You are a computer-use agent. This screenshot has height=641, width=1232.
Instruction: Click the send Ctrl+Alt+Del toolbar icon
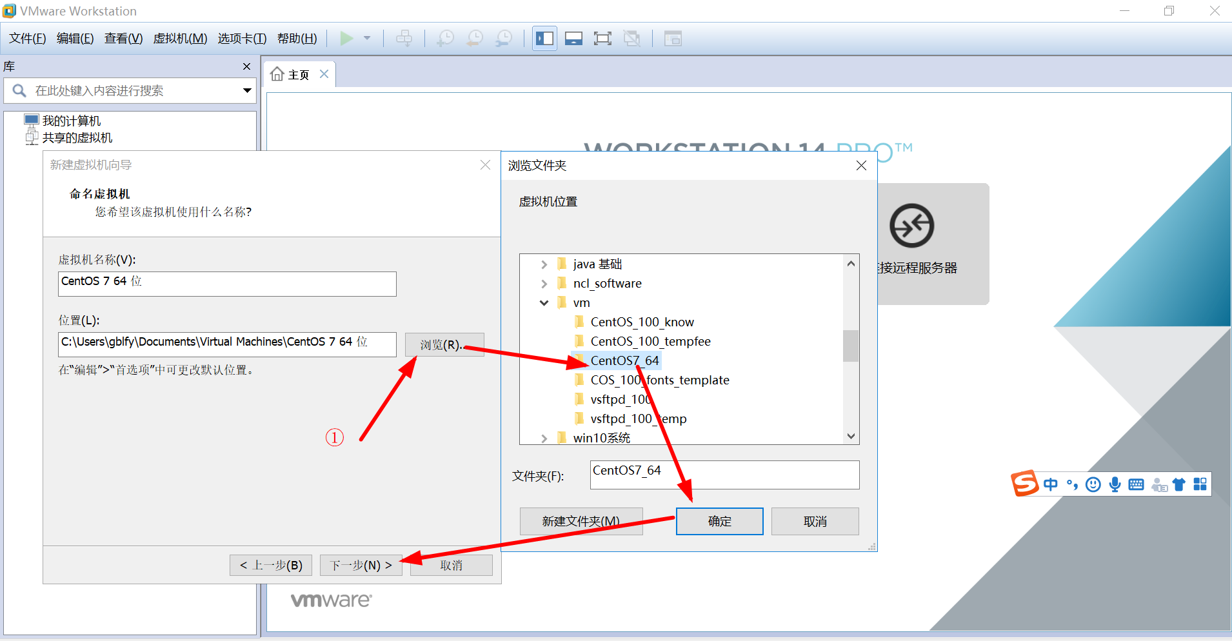(404, 39)
